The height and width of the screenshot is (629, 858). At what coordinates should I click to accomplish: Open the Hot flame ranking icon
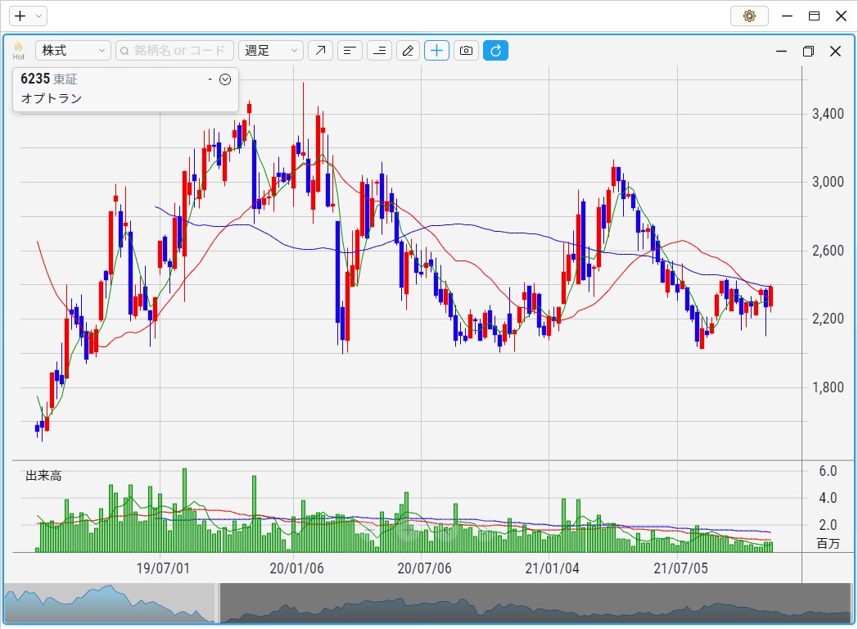tap(19, 50)
